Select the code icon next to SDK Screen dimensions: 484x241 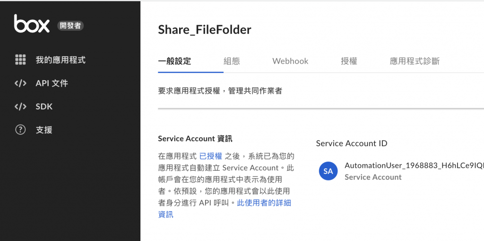[x=20, y=107]
